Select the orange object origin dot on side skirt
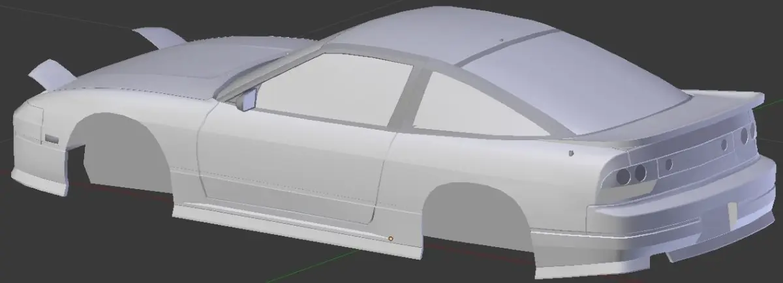 390,239
